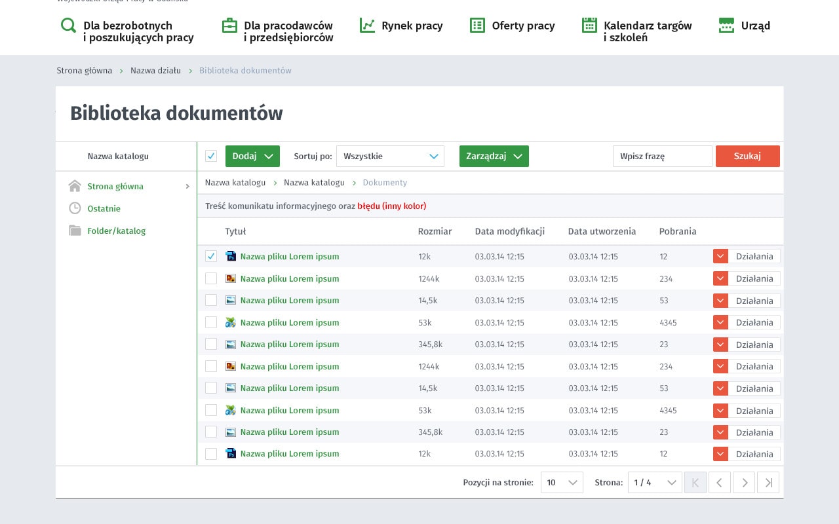The height and width of the screenshot is (524, 839).
Task: Click the calendar icon for Kalendarz targów
Action: pos(589,26)
